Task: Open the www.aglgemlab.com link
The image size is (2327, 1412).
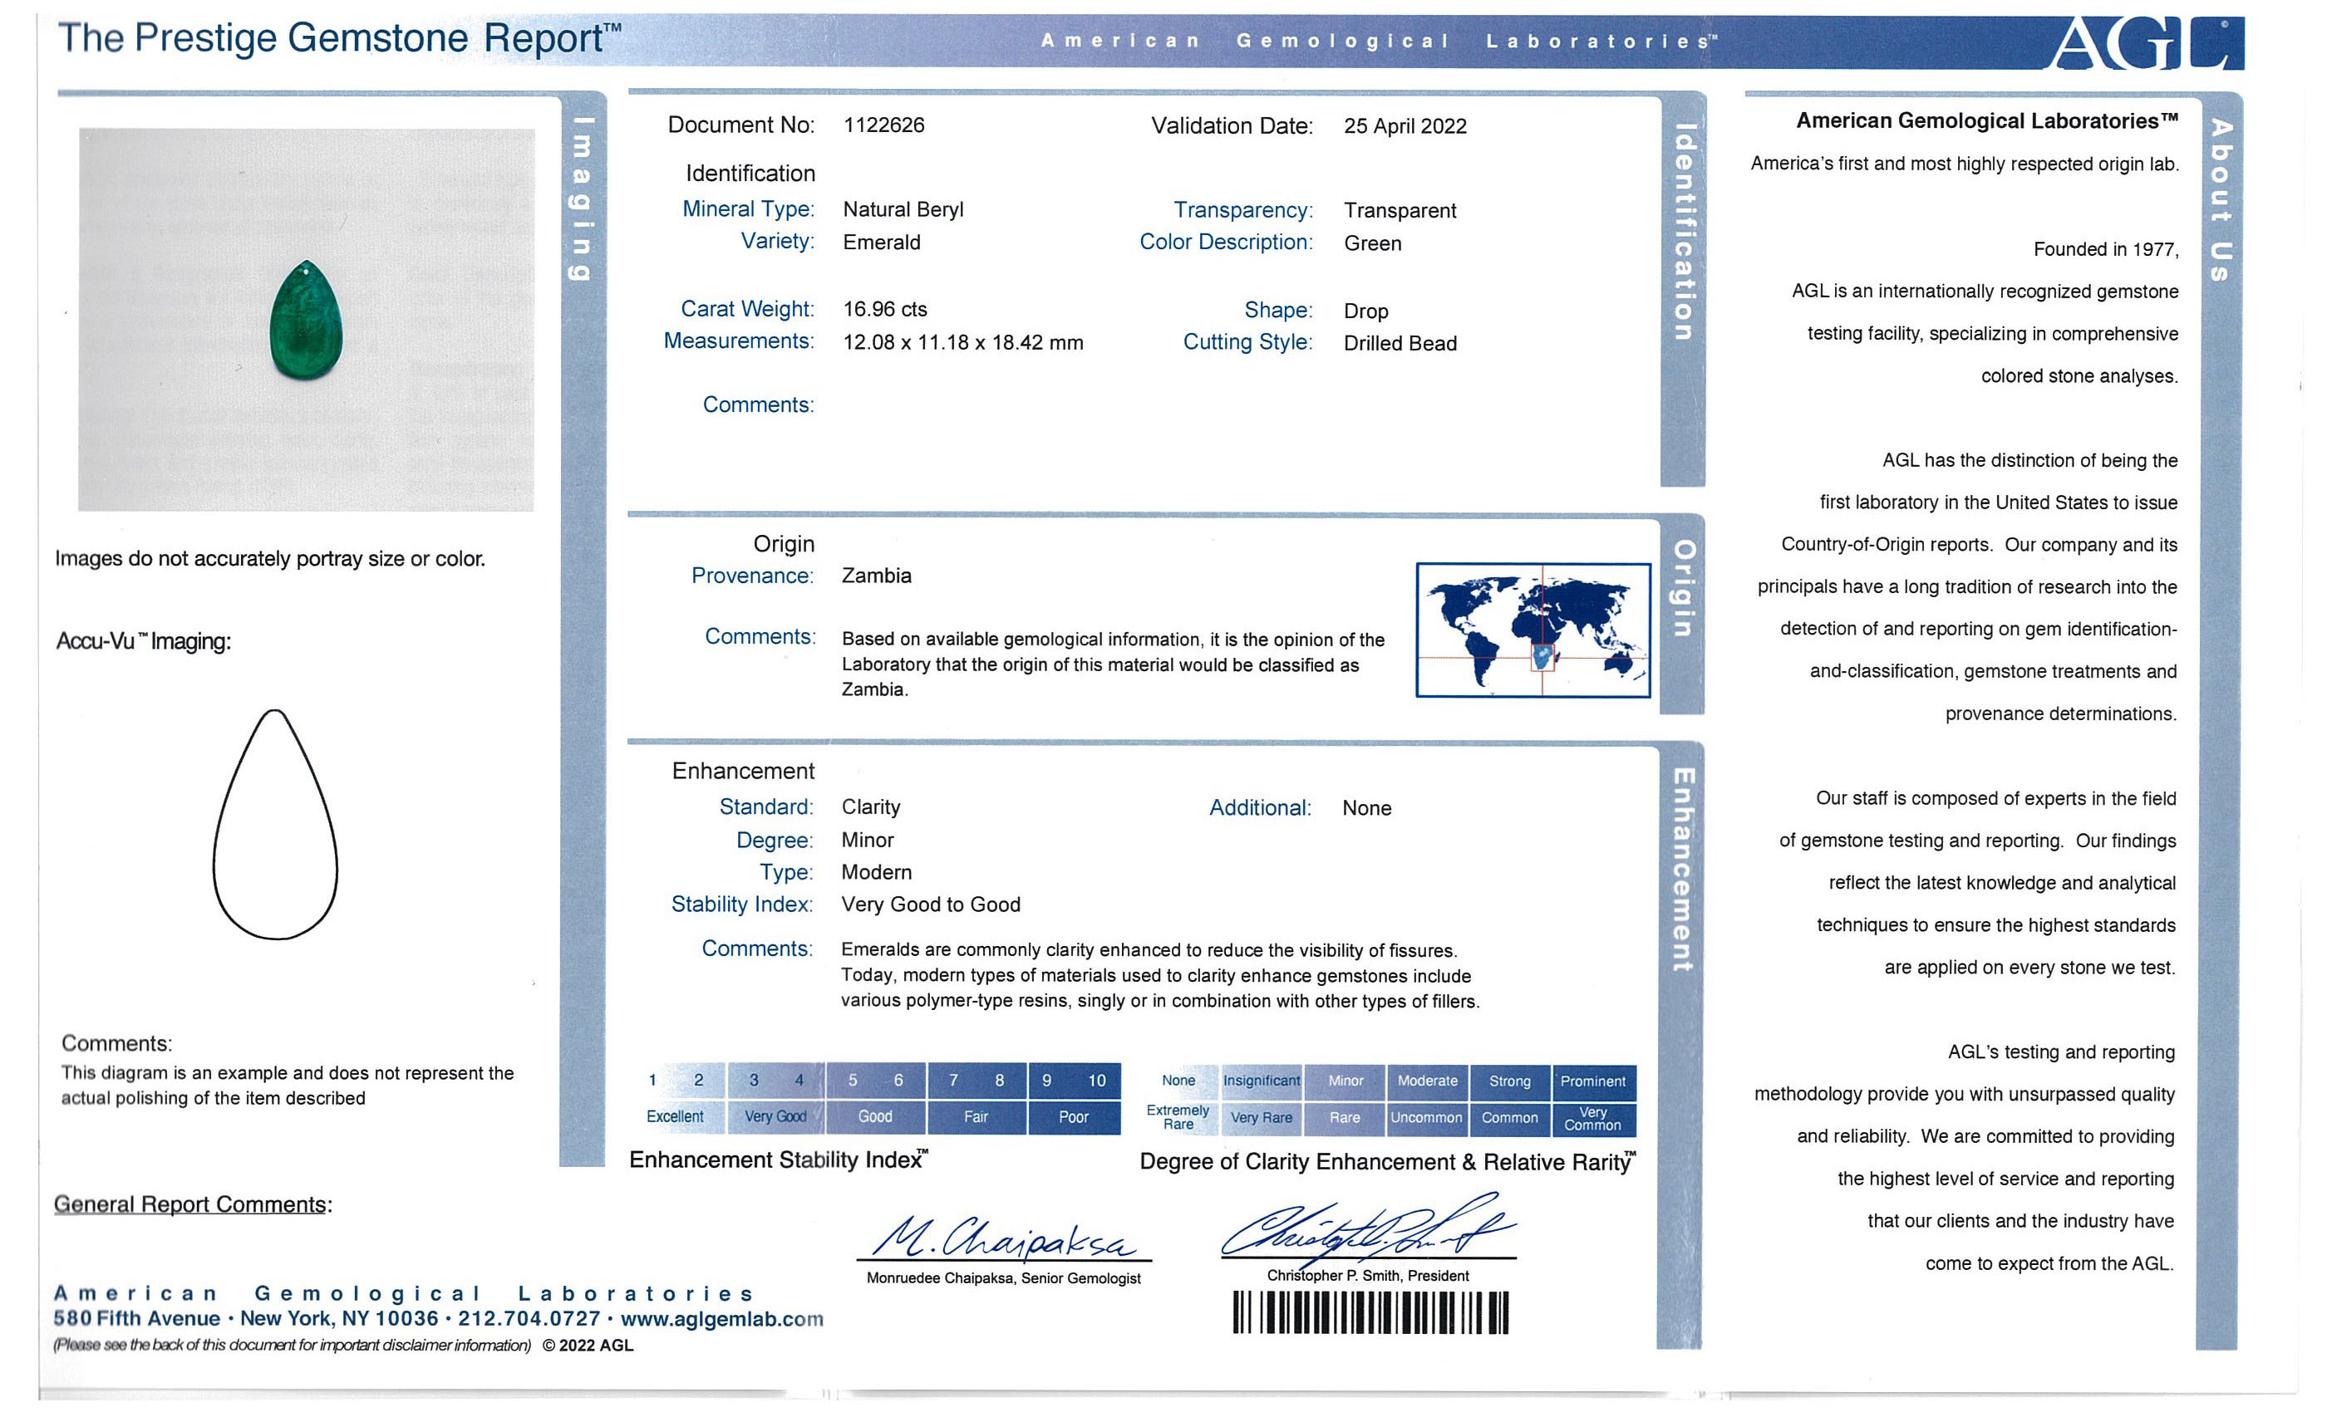Action: pos(721,1319)
